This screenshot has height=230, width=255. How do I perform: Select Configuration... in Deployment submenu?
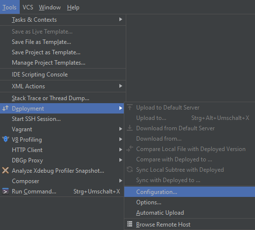coord(189,192)
